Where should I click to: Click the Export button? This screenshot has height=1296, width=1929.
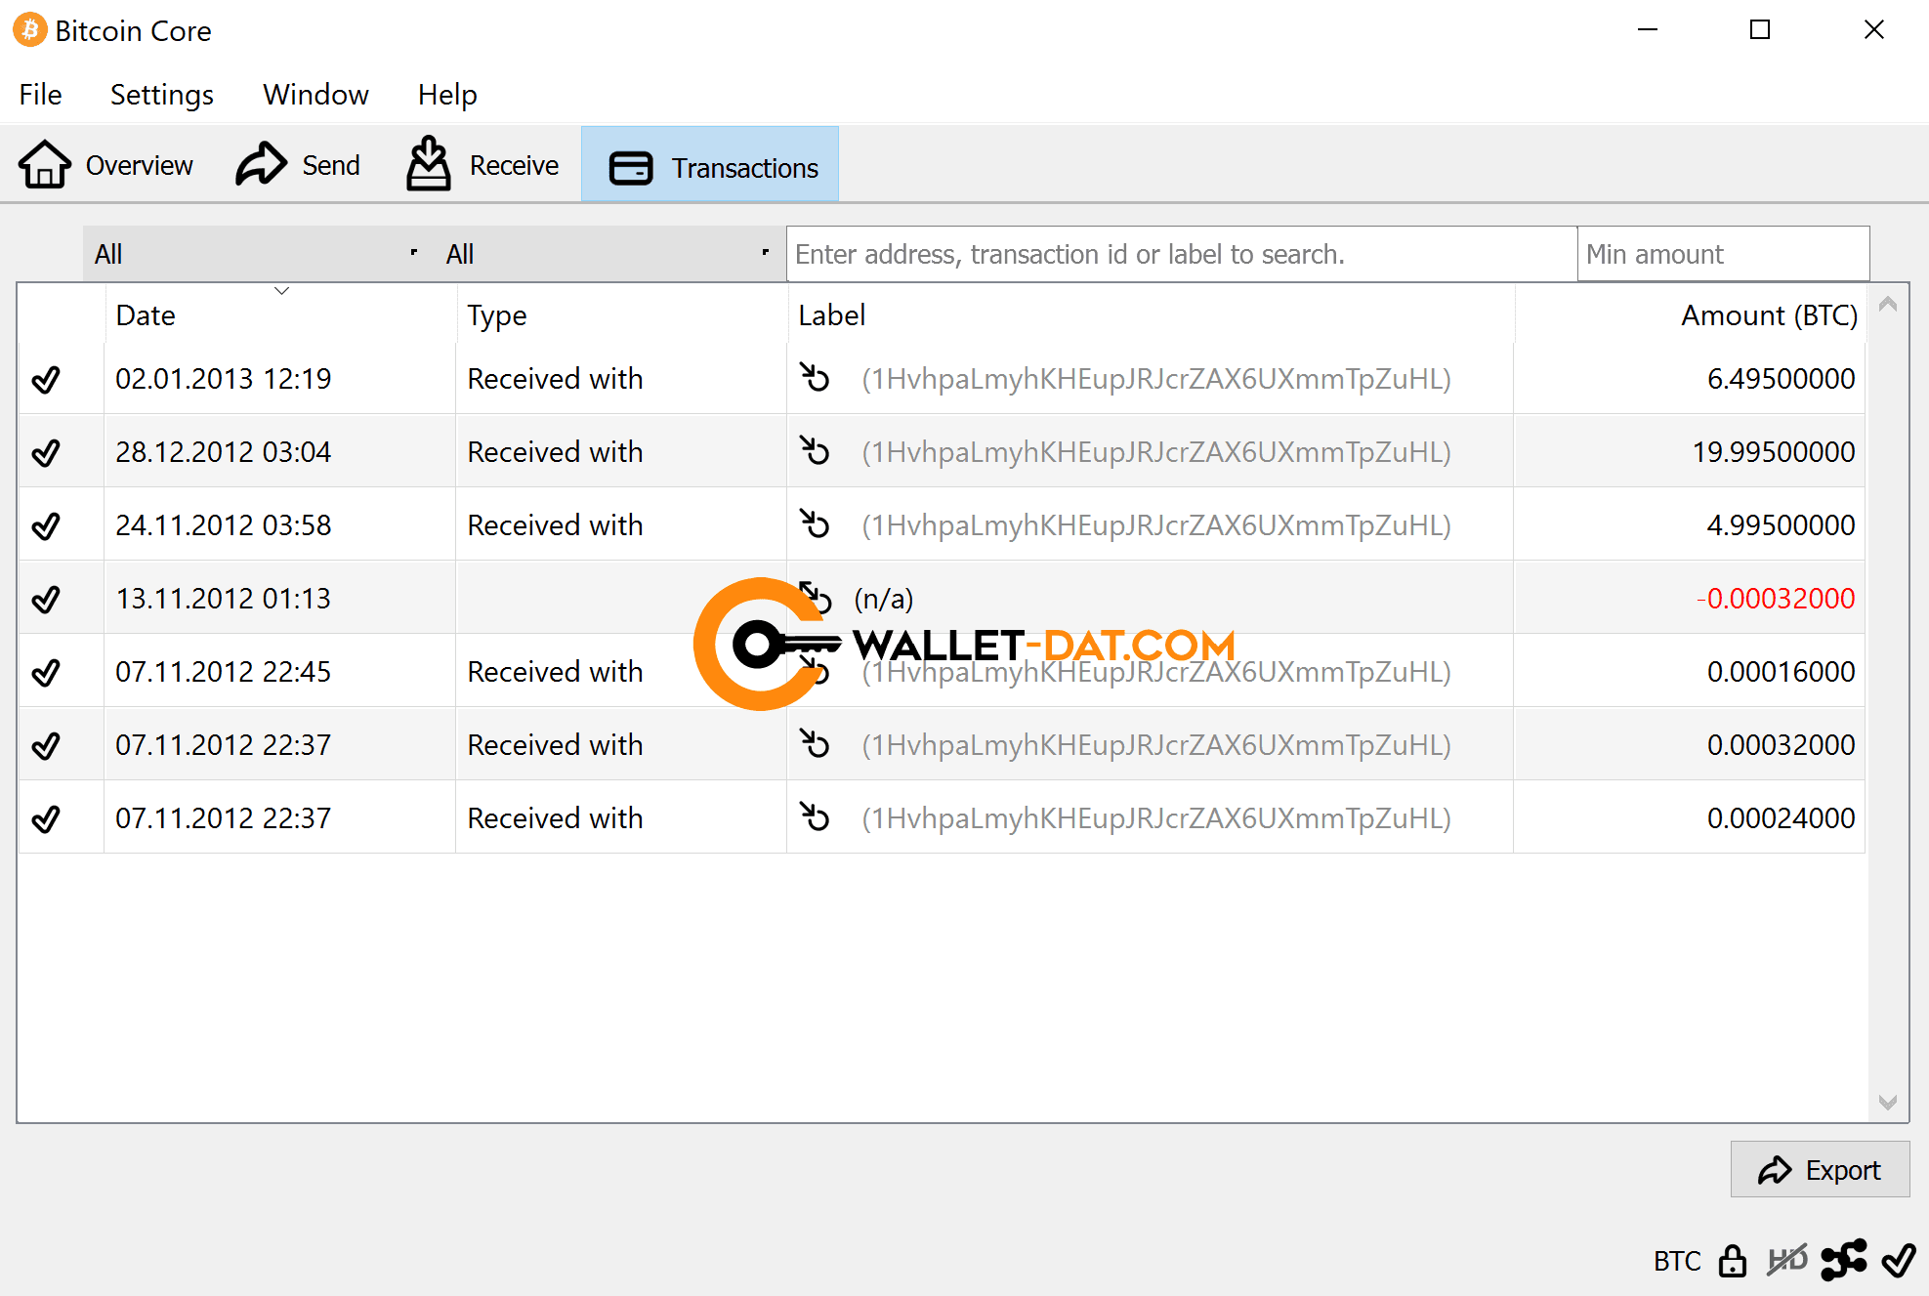point(1819,1169)
